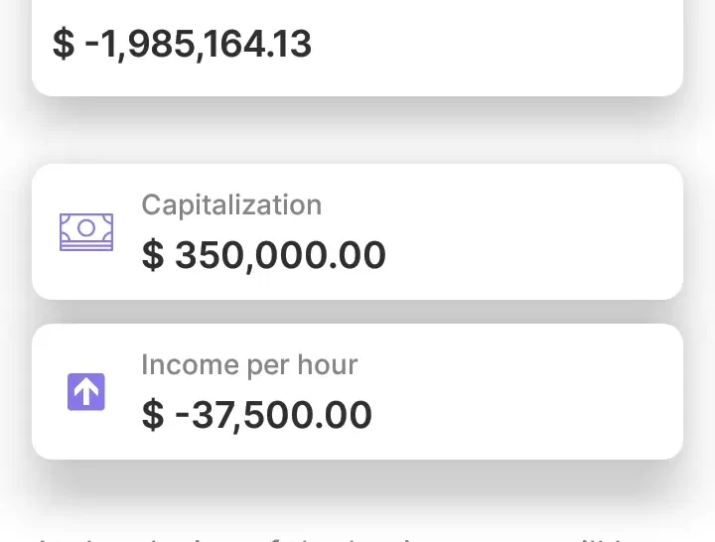The height and width of the screenshot is (542, 715).
Task: Click the gap between balance and Capitalization cards
Action: pos(357,130)
